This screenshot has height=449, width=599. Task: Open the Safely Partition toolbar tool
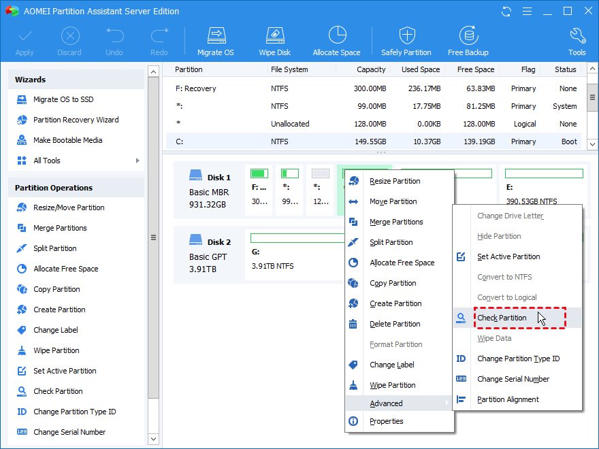tap(406, 41)
